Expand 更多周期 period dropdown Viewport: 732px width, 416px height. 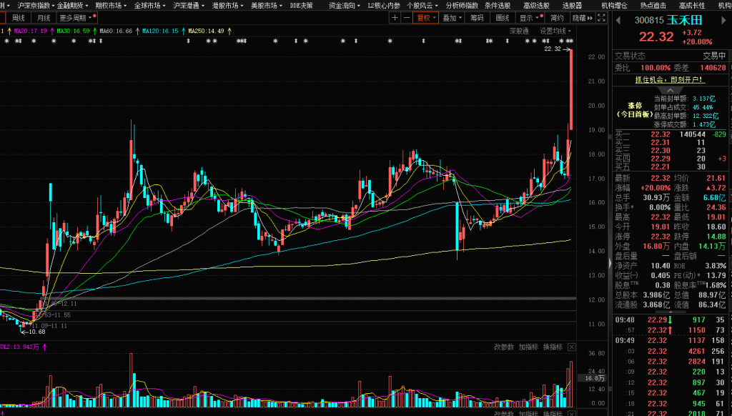pyautogui.click(x=76, y=18)
